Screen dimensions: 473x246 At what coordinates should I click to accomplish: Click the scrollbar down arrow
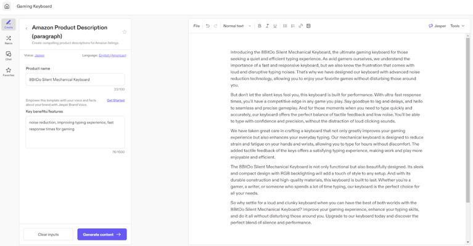tap(468, 242)
